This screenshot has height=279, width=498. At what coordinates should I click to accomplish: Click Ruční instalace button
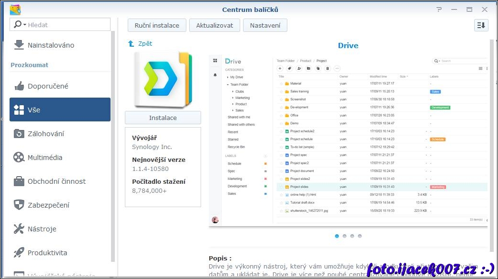pos(157,25)
